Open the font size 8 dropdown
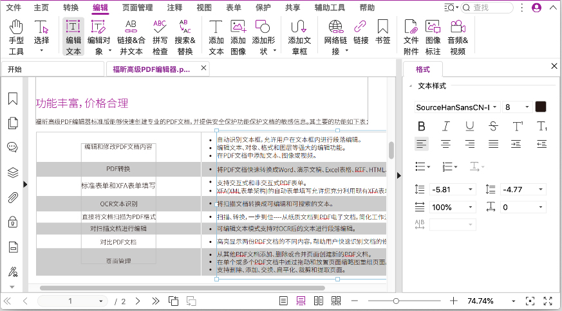 (517, 107)
